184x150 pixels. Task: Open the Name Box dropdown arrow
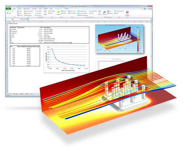[x=20, y=19]
